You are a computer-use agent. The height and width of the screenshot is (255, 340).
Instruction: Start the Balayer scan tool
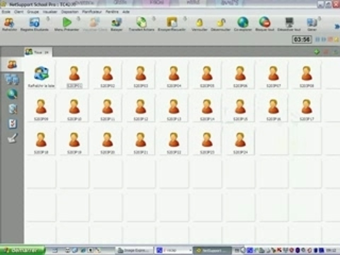point(117,24)
